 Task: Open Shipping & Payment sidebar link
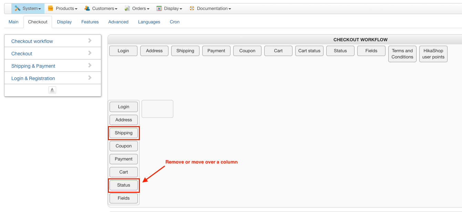33,66
